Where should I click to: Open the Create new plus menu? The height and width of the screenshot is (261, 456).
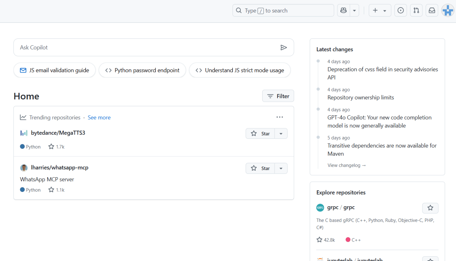click(x=380, y=10)
